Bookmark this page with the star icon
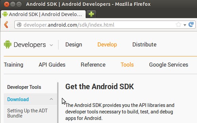 click(x=179, y=25)
